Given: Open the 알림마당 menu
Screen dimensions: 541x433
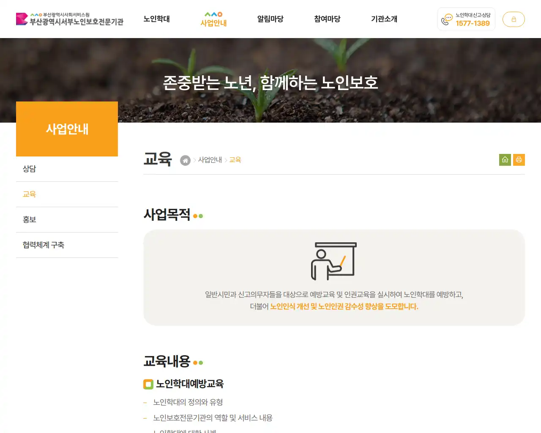Looking at the screenshot, I should click(270, 19).
